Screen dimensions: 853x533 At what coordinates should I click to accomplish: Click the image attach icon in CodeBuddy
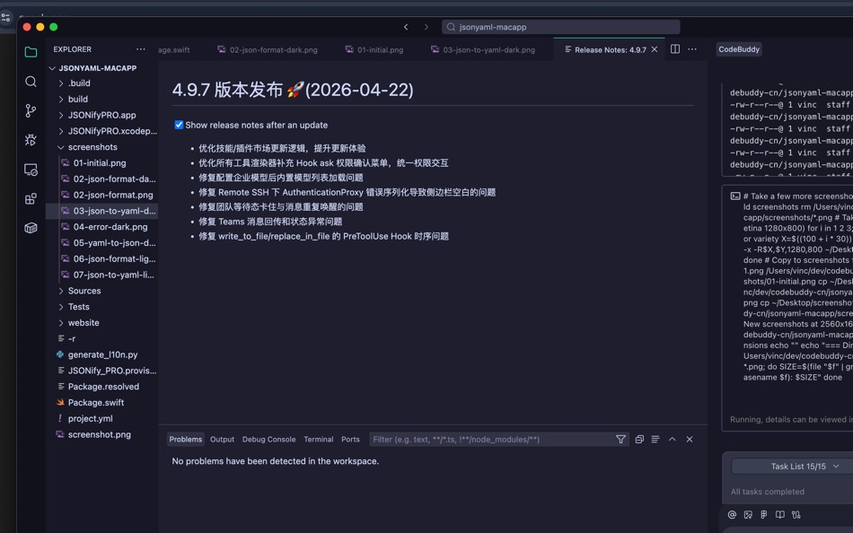pos(749,514)
